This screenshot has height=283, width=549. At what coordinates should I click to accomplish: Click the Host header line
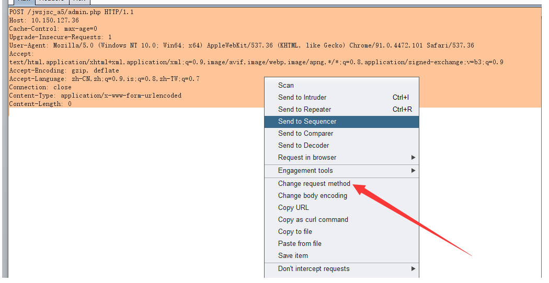pyautogui.click(x=44, y=20)
